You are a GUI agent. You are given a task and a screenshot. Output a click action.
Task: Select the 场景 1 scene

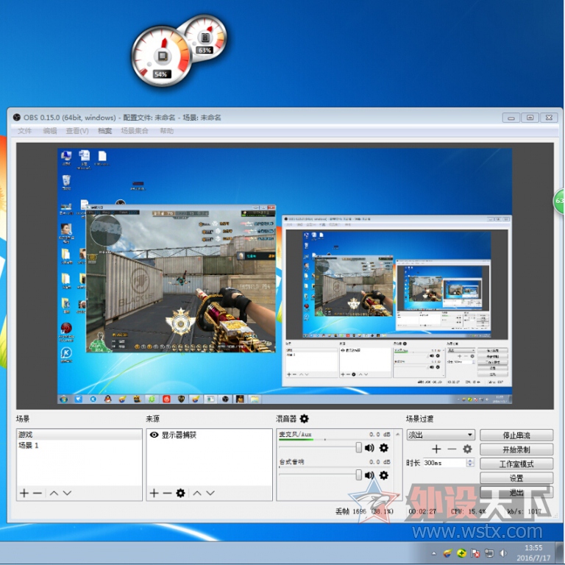[79, 445]
